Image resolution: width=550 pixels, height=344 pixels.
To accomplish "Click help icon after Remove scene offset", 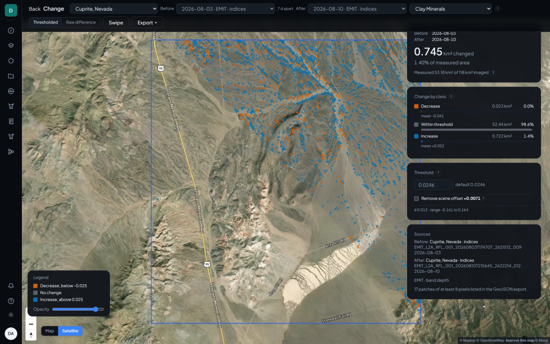I will pyautogui.click(x=483, y=198).
